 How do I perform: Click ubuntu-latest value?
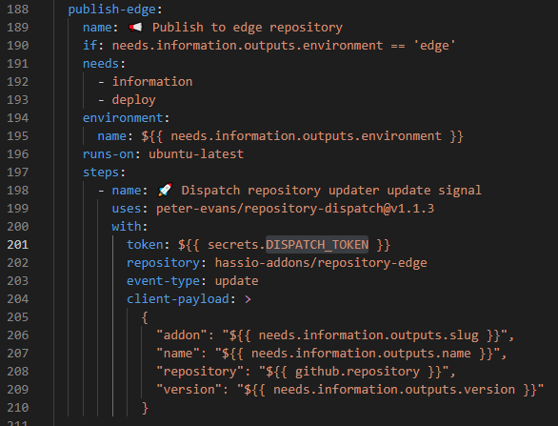196,154
